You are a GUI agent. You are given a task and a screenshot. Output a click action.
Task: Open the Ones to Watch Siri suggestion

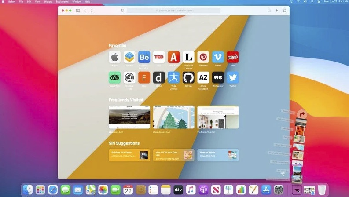(218, 155)
